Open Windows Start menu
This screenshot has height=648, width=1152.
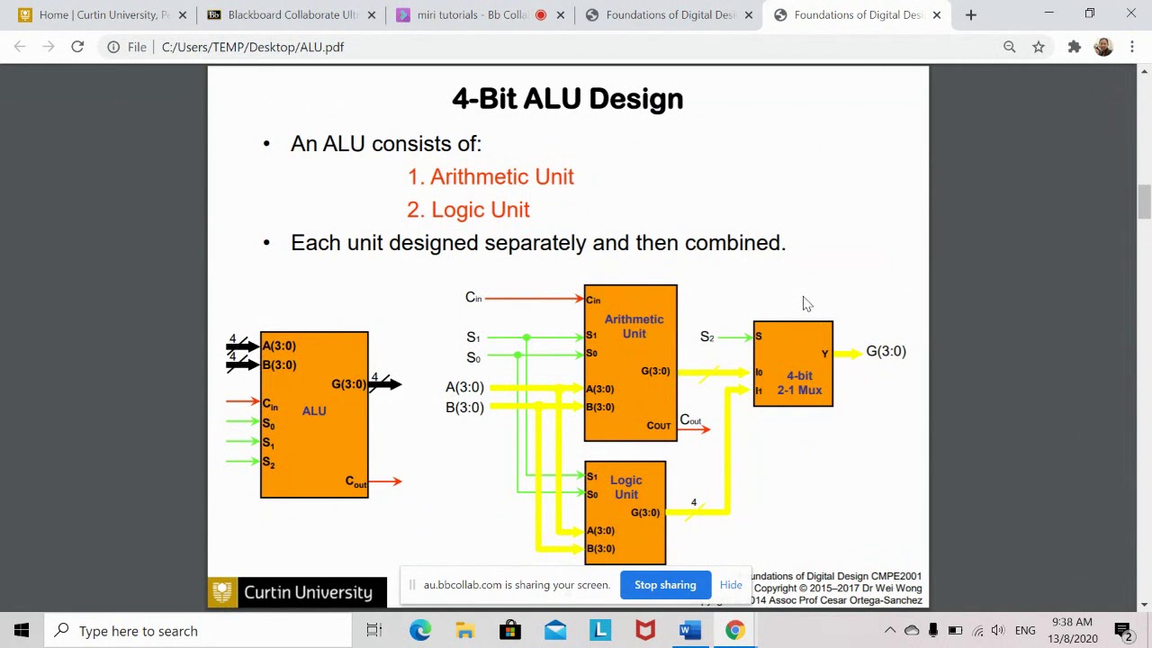point(22,631)
